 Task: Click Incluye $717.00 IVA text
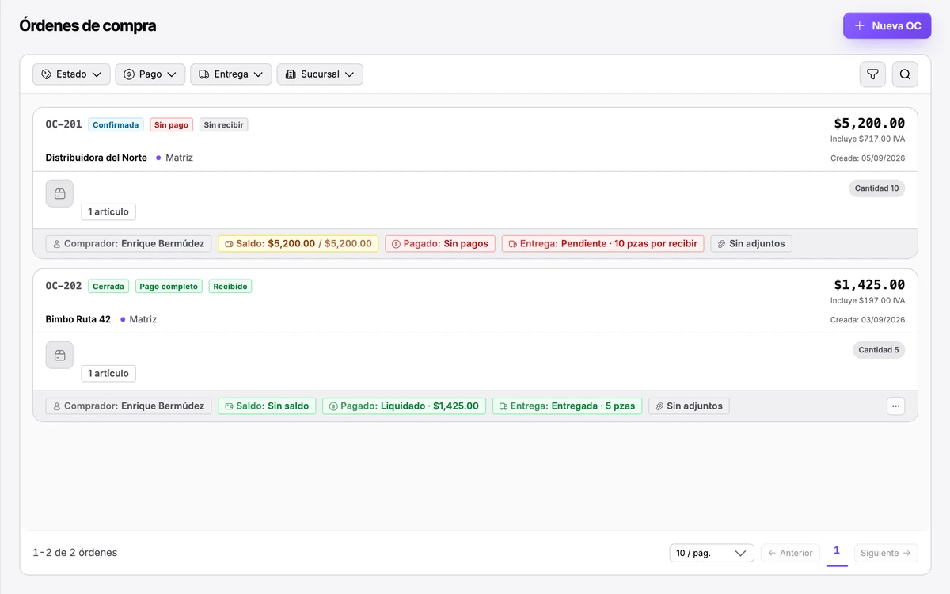click(x=868, y=139)
